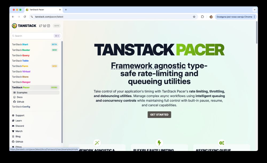Open the Chrome extensions puzzle icon

[202, 17]
